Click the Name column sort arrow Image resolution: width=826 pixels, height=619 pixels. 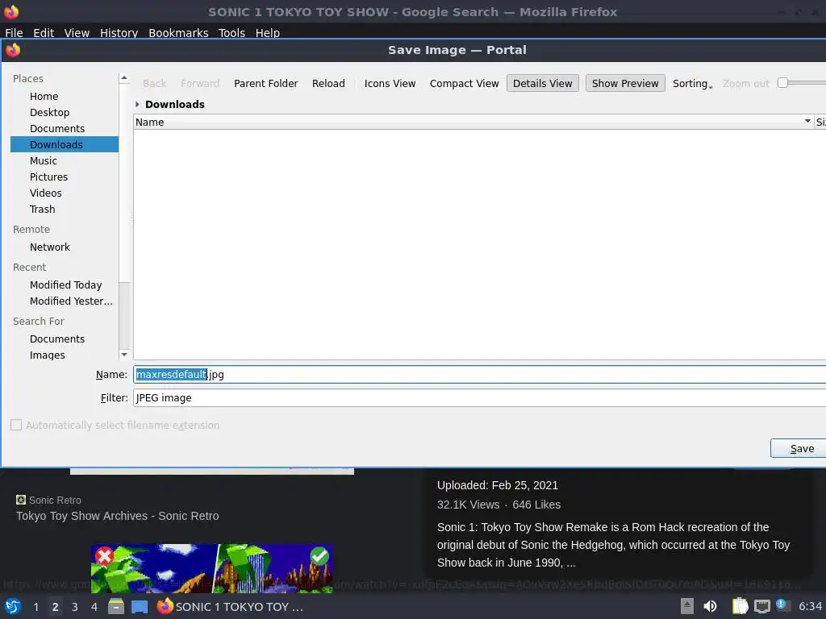point(807,122)
